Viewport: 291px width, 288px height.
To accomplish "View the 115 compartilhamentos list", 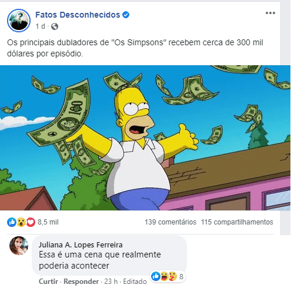I will pos(237,222).
